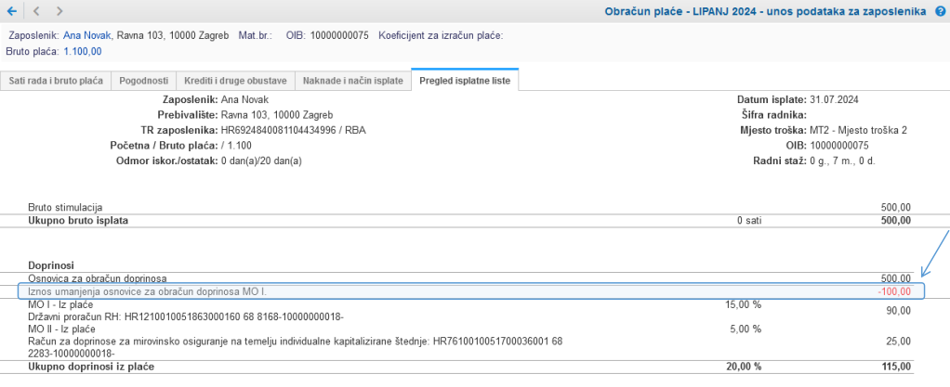This screenshot has width=950, height=387.
Task: Click the TR zaposlenika IBAN value
Action: point(293,130)
